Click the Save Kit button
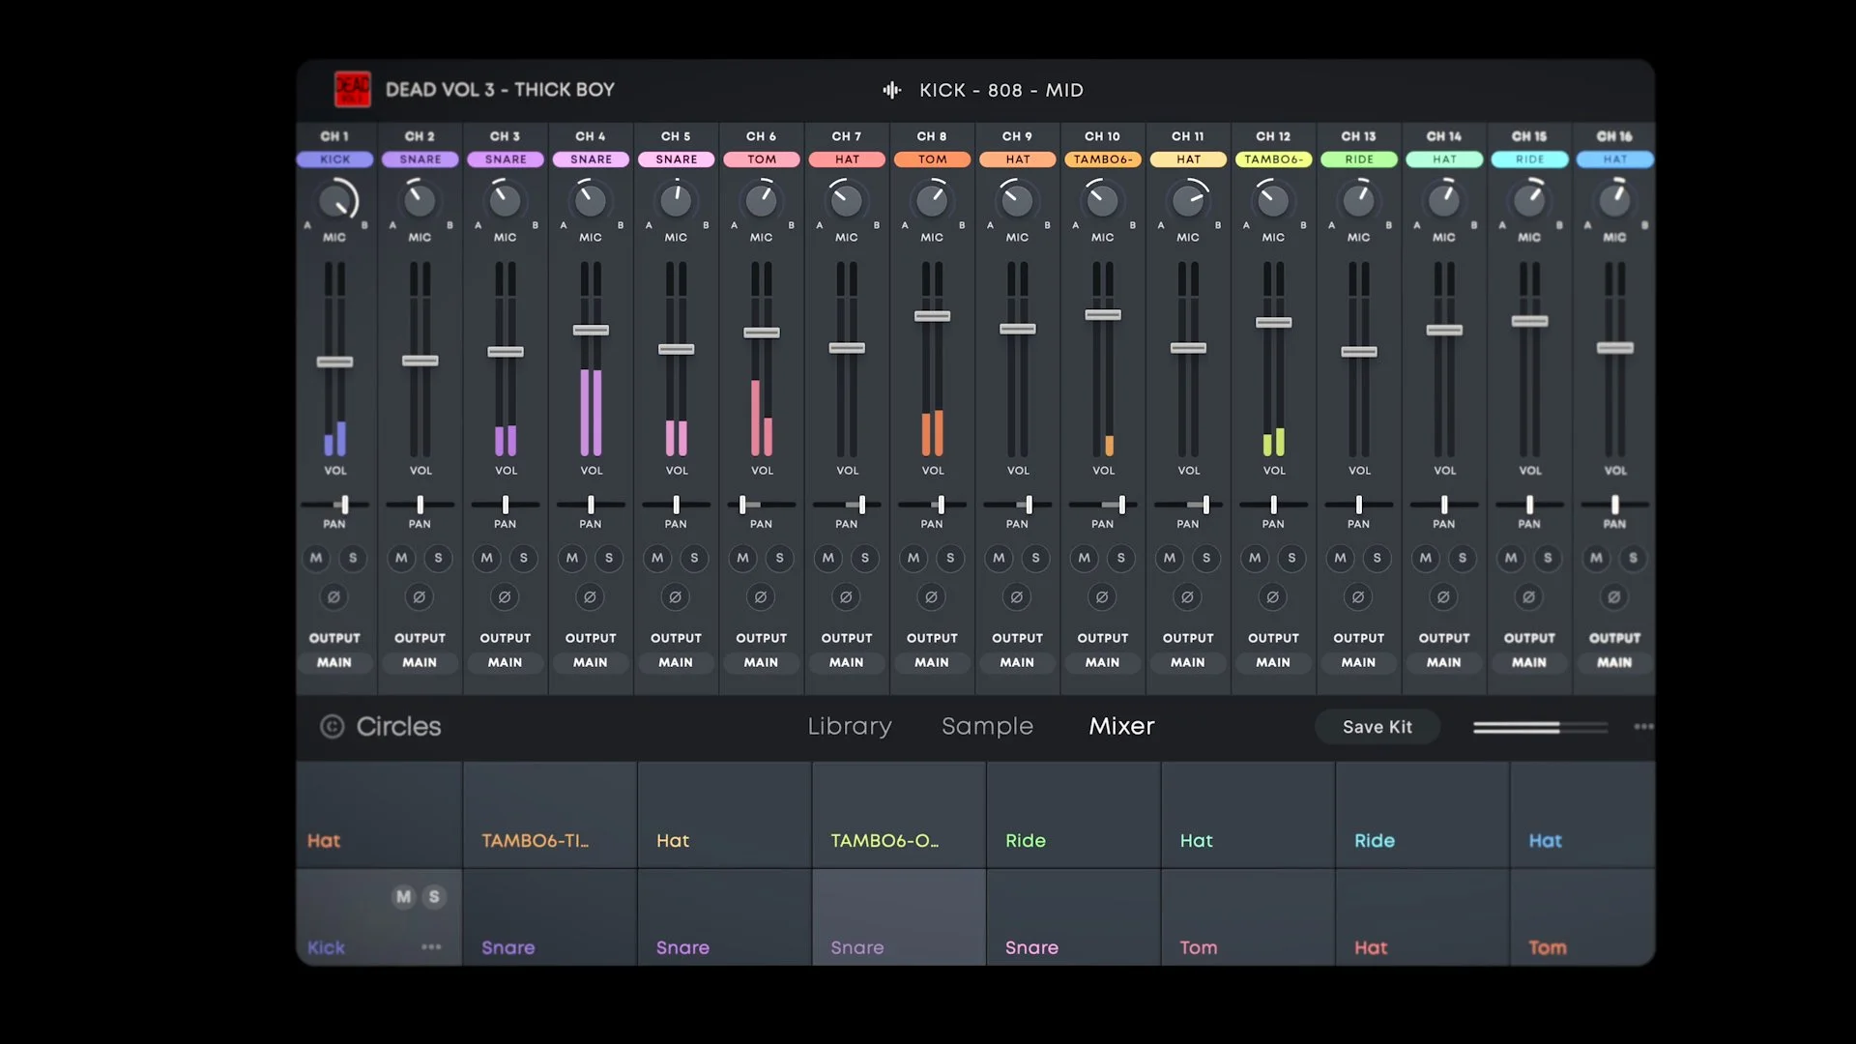The height and width of the screenshot is (1044, 1856). tap(1377, 727)
